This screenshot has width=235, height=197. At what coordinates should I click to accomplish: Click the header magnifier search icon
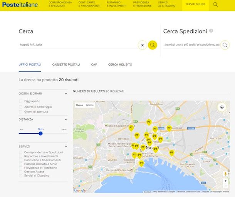point(215,5)
